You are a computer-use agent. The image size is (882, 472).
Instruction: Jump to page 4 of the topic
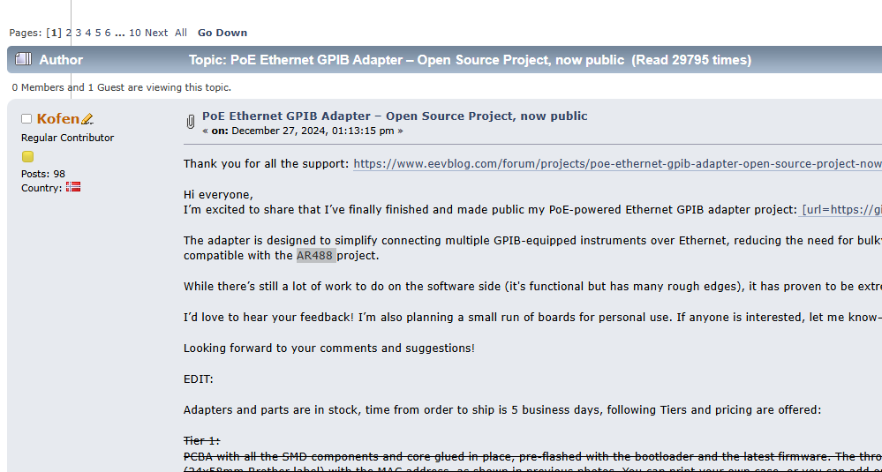pyautogui.click(x=88, y=33)
